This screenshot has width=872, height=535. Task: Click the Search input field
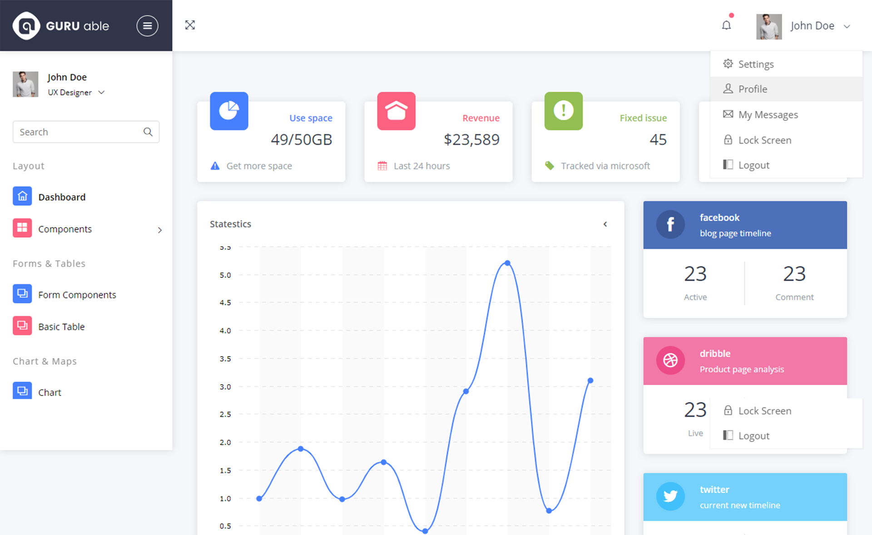pyautogui.click(x=85, y=131)
